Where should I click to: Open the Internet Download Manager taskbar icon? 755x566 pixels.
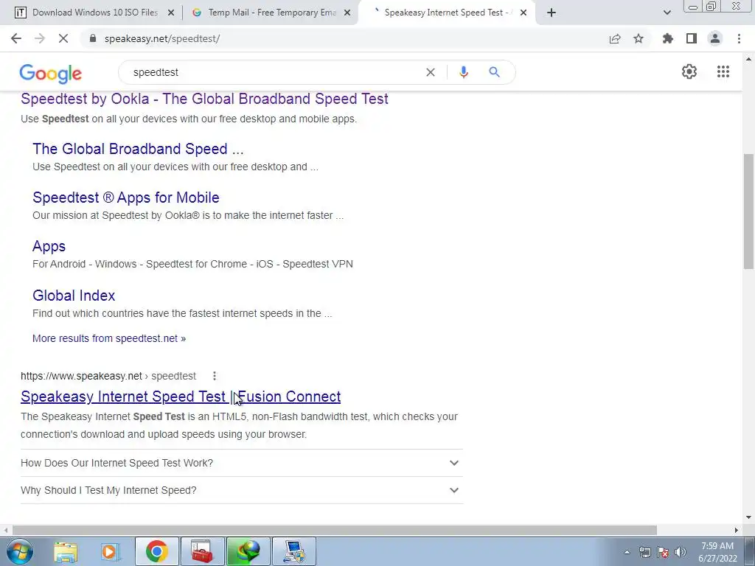(x=248, y=551)
